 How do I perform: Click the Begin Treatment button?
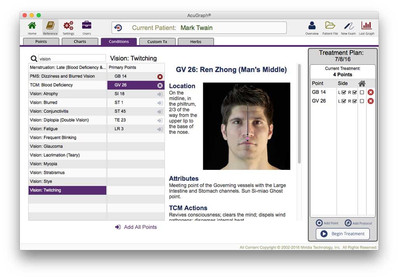point(343,234)
